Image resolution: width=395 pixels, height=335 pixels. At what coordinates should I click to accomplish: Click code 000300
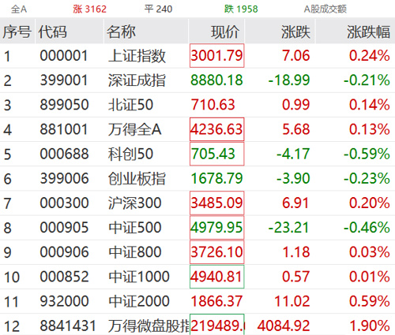point(64,203)
